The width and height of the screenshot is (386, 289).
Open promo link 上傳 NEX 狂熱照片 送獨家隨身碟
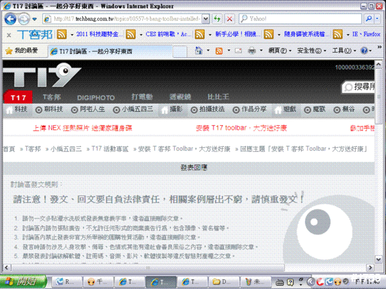pyautogui.click(x=82, y=128)
